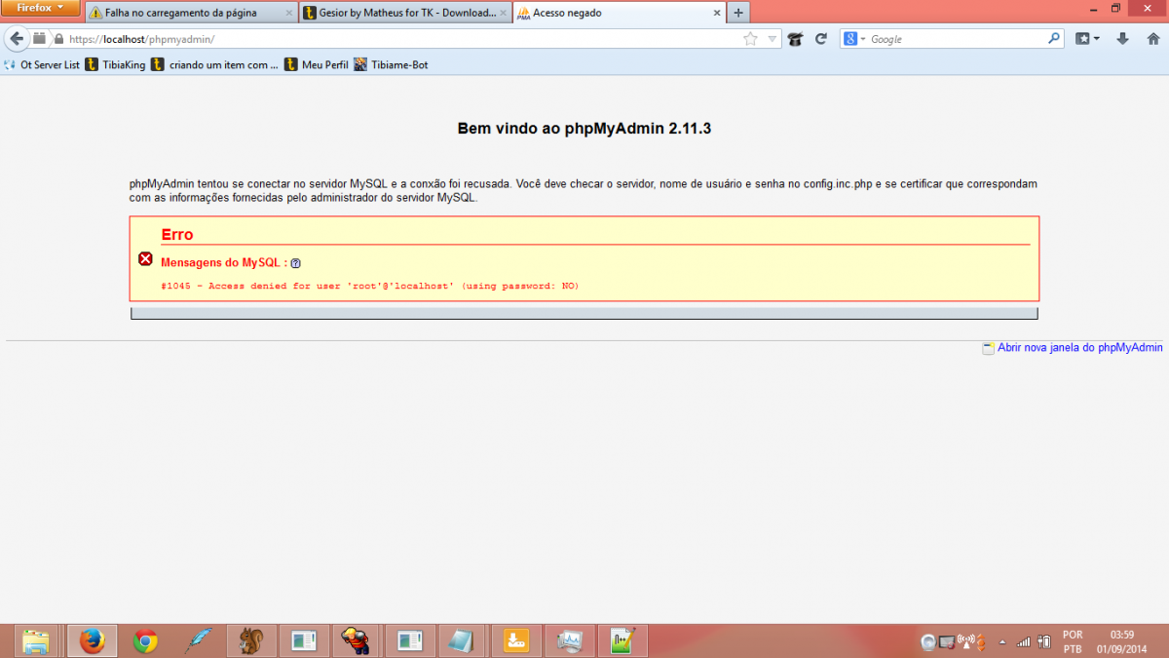Switch to the Falha no carregamento da página tab

(x=191, y=13)
